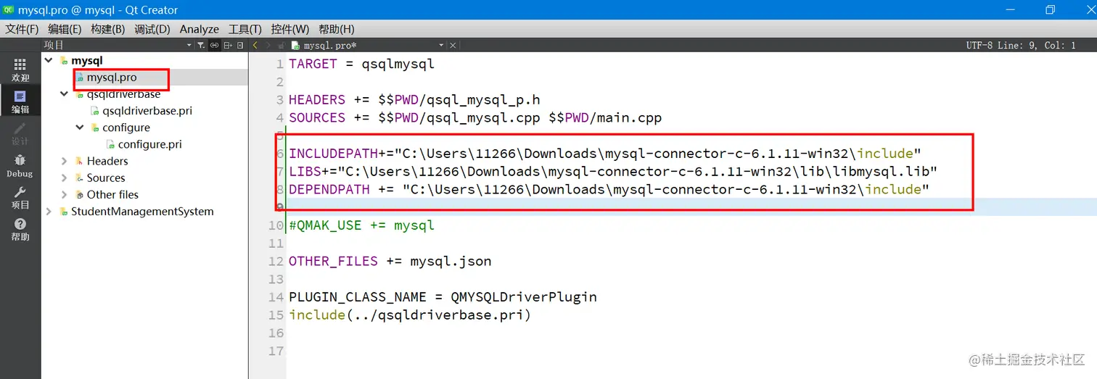The height and width of the screenshot is (379, 1097).
Task: Click the OTHER_FILES += mysql.json line
Action: pyautogui.click(x=390, y=261)
